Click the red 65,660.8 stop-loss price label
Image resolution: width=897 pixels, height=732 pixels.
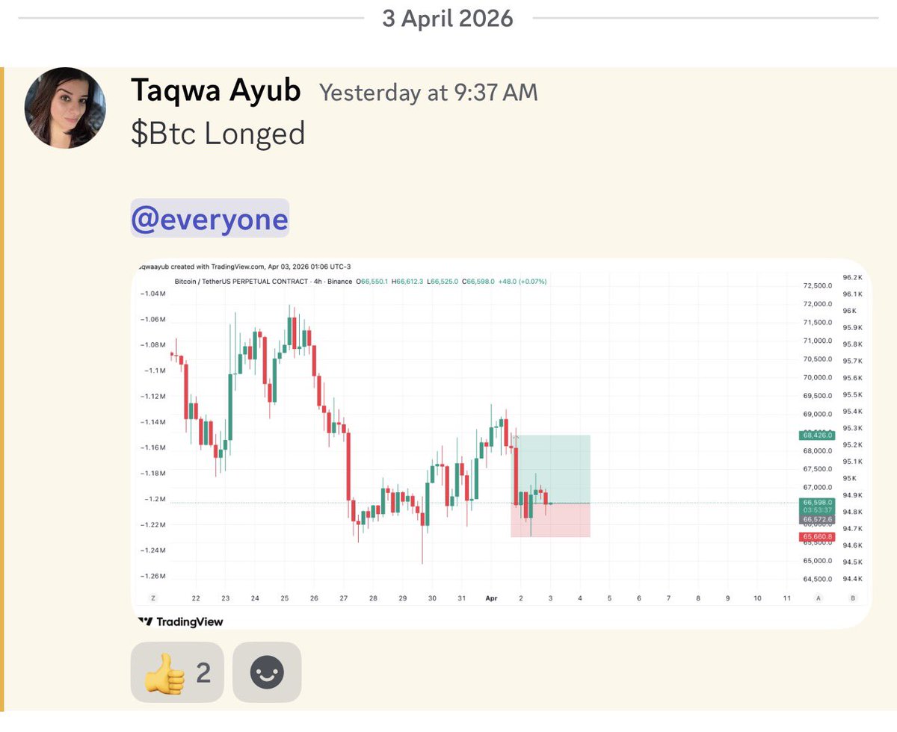pyautogui.click(x=816, y=536)
